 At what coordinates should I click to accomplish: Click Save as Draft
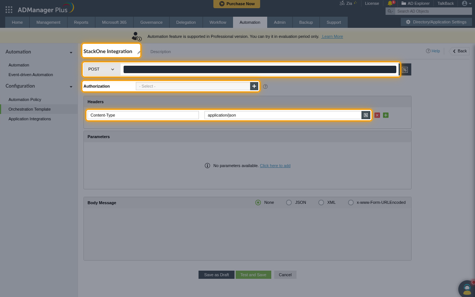[216, 275]
